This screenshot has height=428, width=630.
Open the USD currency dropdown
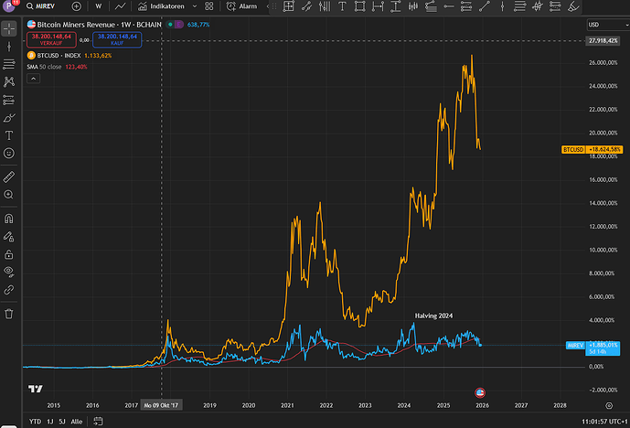click(x=608, y=25)
